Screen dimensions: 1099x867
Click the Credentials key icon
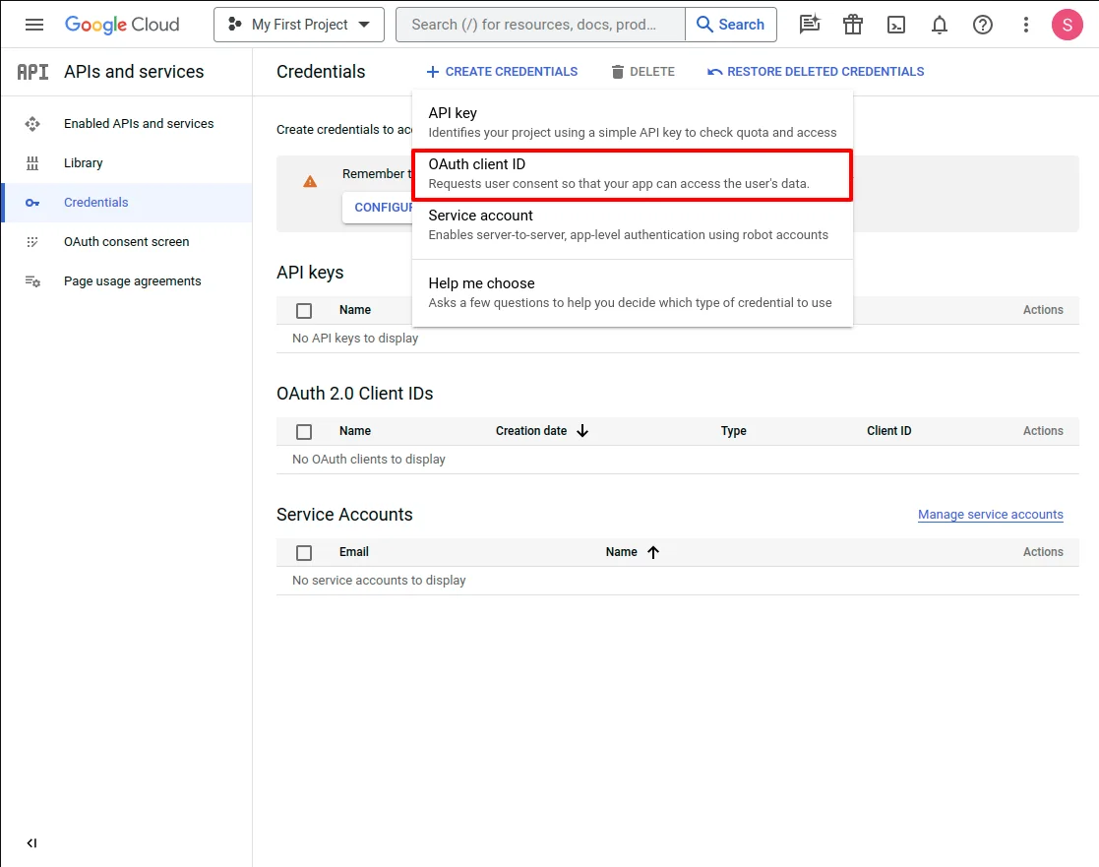tap(32, 203)
